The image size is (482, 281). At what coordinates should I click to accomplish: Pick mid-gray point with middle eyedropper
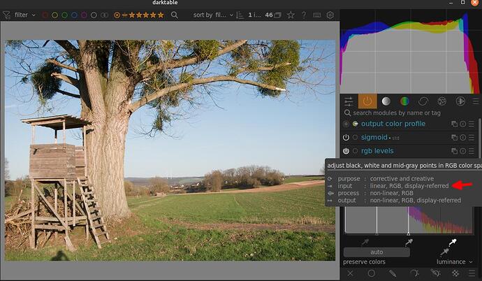pos(409,243)
